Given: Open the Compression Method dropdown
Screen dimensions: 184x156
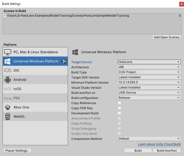Looking at the screenshot, I should 149,139.
